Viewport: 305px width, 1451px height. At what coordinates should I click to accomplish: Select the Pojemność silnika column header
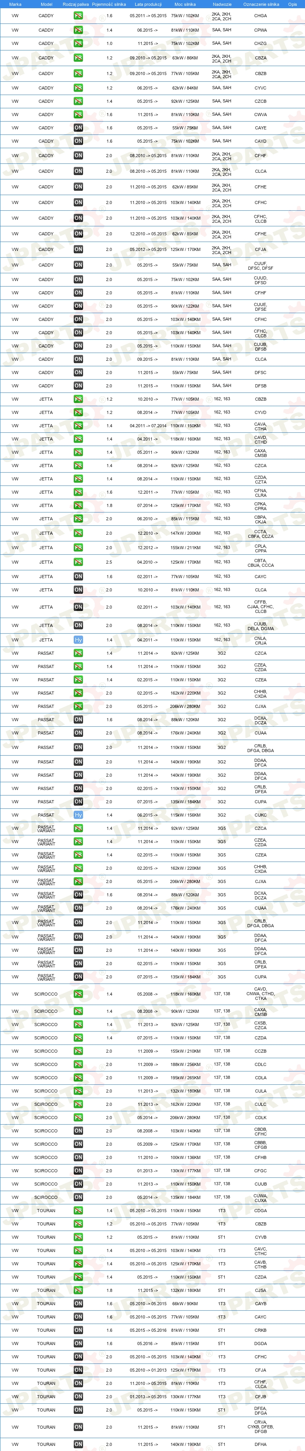pos(109,4)
